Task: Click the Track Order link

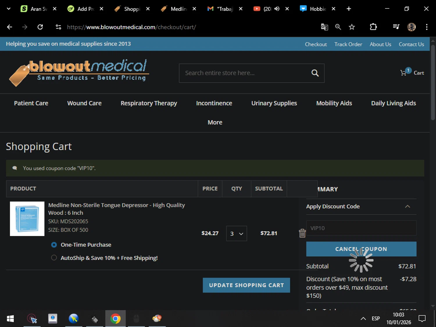Action: [348, 44]
